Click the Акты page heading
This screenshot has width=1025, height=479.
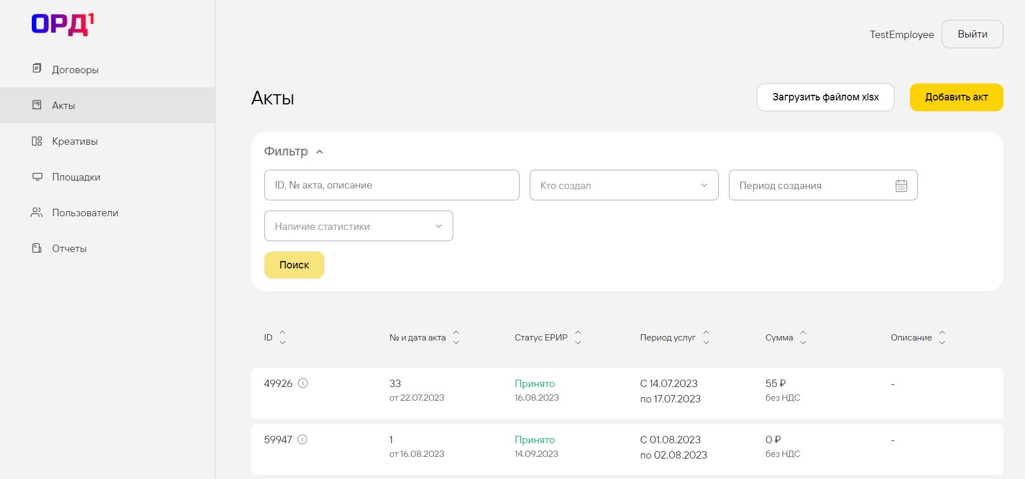point(273,98)
